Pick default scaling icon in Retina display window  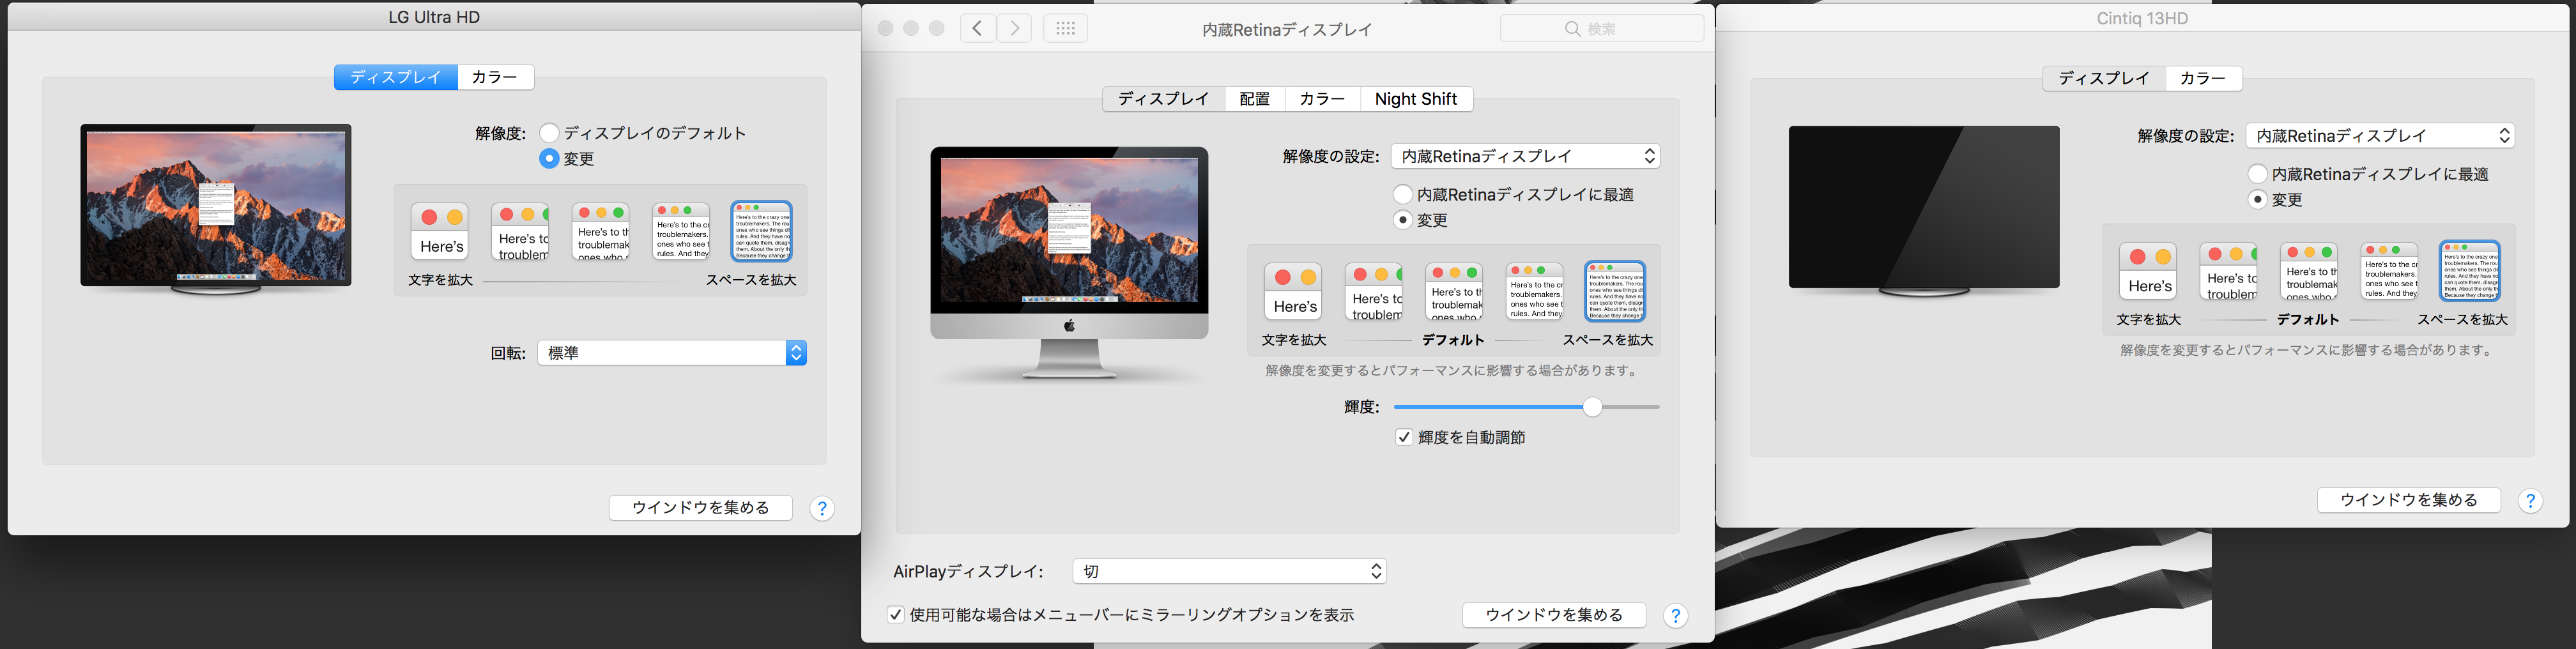point(1454,291)
